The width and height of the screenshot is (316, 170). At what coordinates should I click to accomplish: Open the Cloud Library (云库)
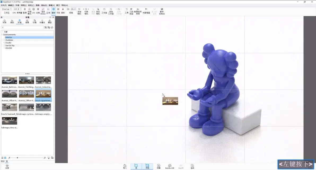7,167
